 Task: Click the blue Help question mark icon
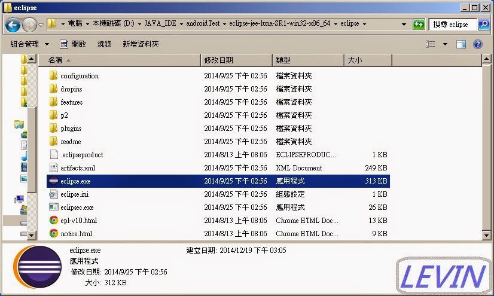point(478,44)
